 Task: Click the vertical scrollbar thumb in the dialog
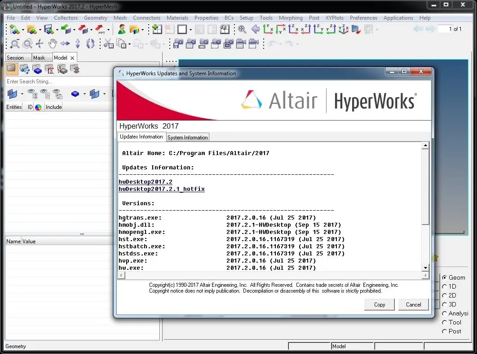(x=425, y=187)
